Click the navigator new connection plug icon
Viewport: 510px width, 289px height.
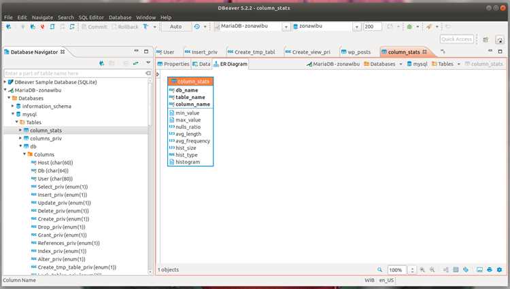tap(101, 63)
